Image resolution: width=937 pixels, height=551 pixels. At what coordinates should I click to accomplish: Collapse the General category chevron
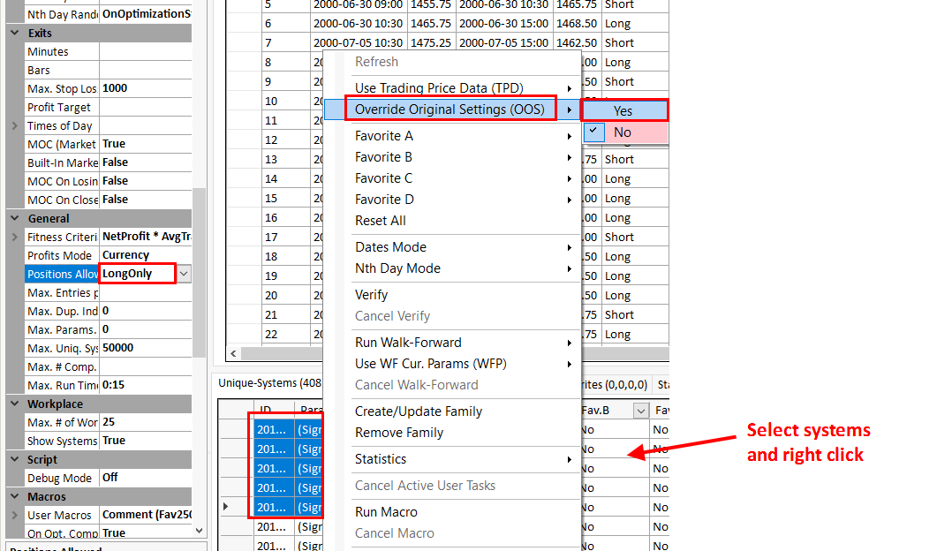click(14, 218)
